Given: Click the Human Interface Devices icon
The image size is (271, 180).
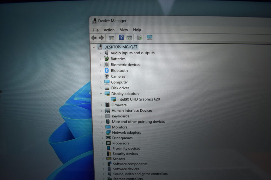Looking at the screenshot, I should (108, 111).
